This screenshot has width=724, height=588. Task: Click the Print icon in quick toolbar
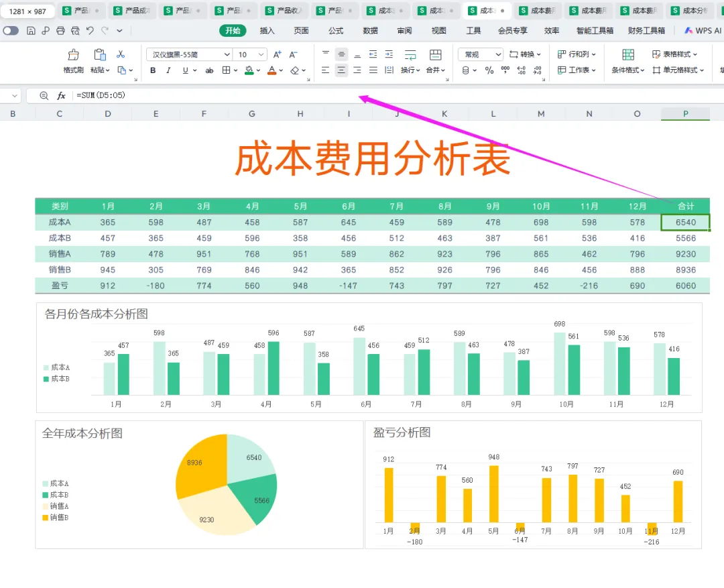60,31
